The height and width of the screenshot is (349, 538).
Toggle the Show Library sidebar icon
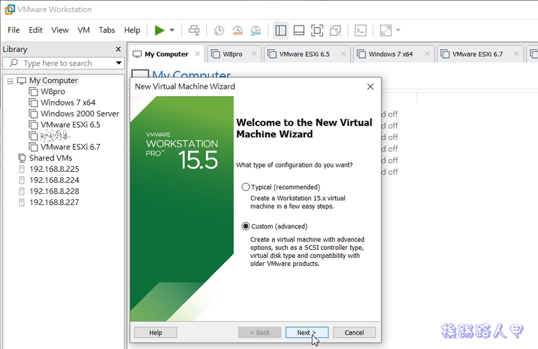tap(281, 30)
